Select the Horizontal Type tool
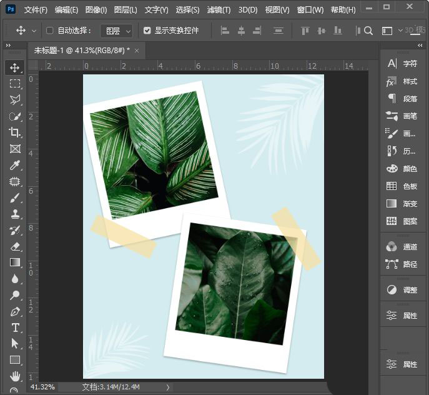 [x=15, y=327]
